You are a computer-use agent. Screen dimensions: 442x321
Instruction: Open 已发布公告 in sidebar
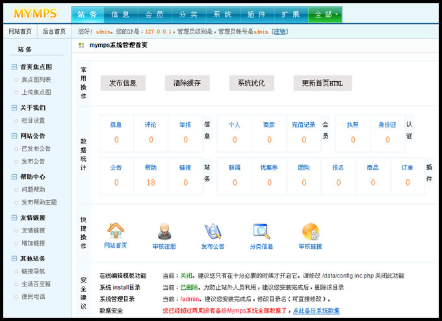[36, 149]
